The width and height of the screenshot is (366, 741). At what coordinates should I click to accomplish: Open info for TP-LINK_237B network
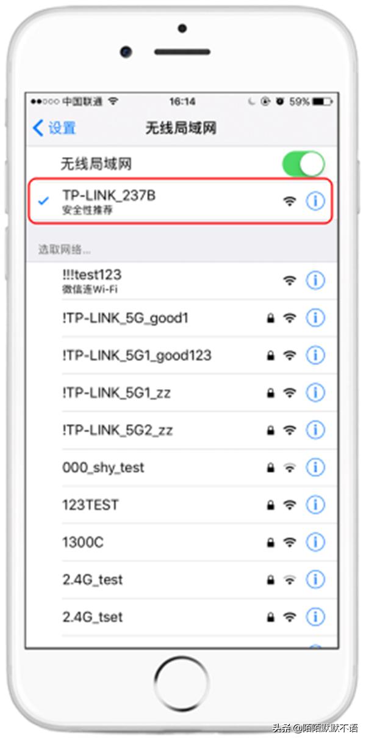point(315,200)
